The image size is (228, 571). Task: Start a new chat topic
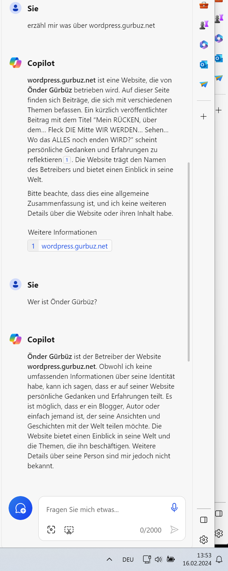(x=20, y=508)
